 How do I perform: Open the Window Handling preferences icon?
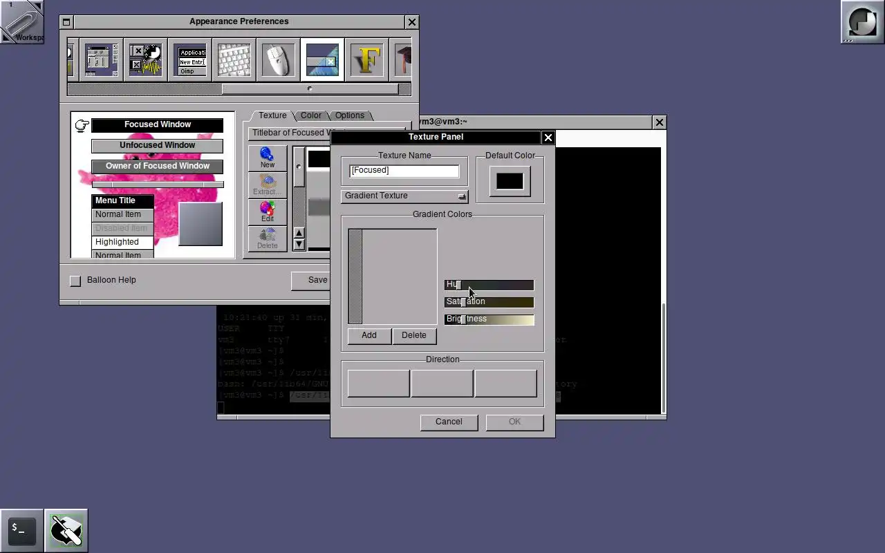coord(102,59)
